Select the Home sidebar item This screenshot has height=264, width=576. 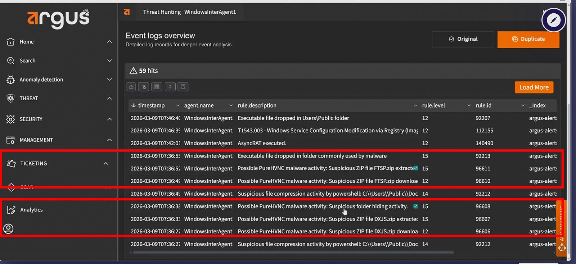click(x=26, y=42)
